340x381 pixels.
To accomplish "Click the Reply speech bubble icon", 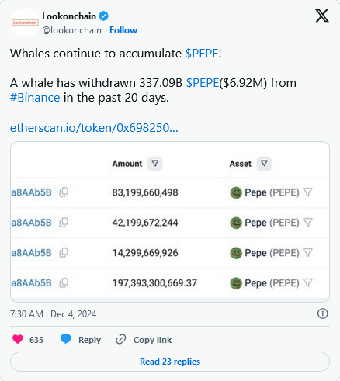I will pos(66,339).
